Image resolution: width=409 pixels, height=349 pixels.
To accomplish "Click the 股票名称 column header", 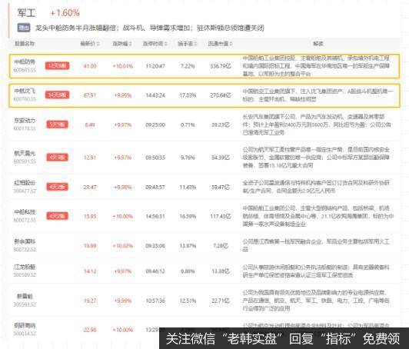I will 25,44.
